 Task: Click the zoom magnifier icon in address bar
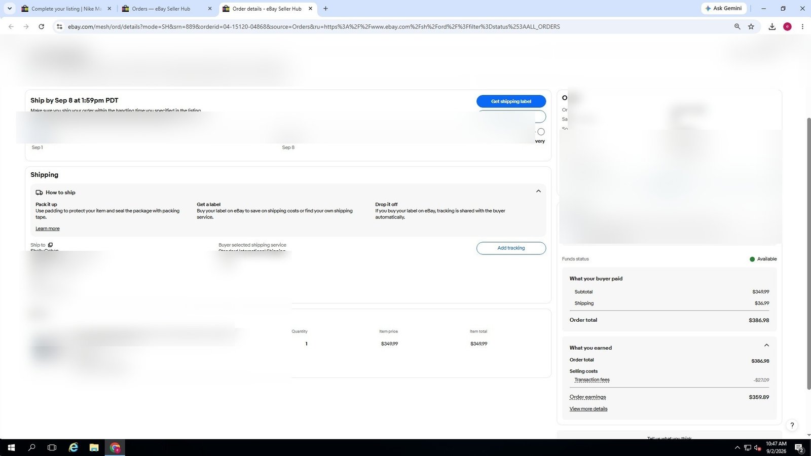point(737,27)
